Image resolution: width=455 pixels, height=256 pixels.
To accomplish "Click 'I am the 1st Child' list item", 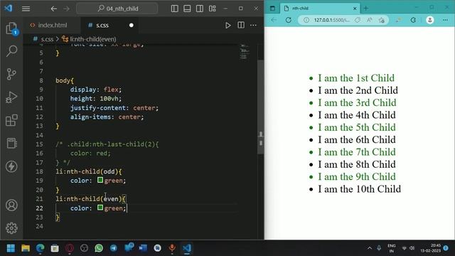I will tap(356, 78).
